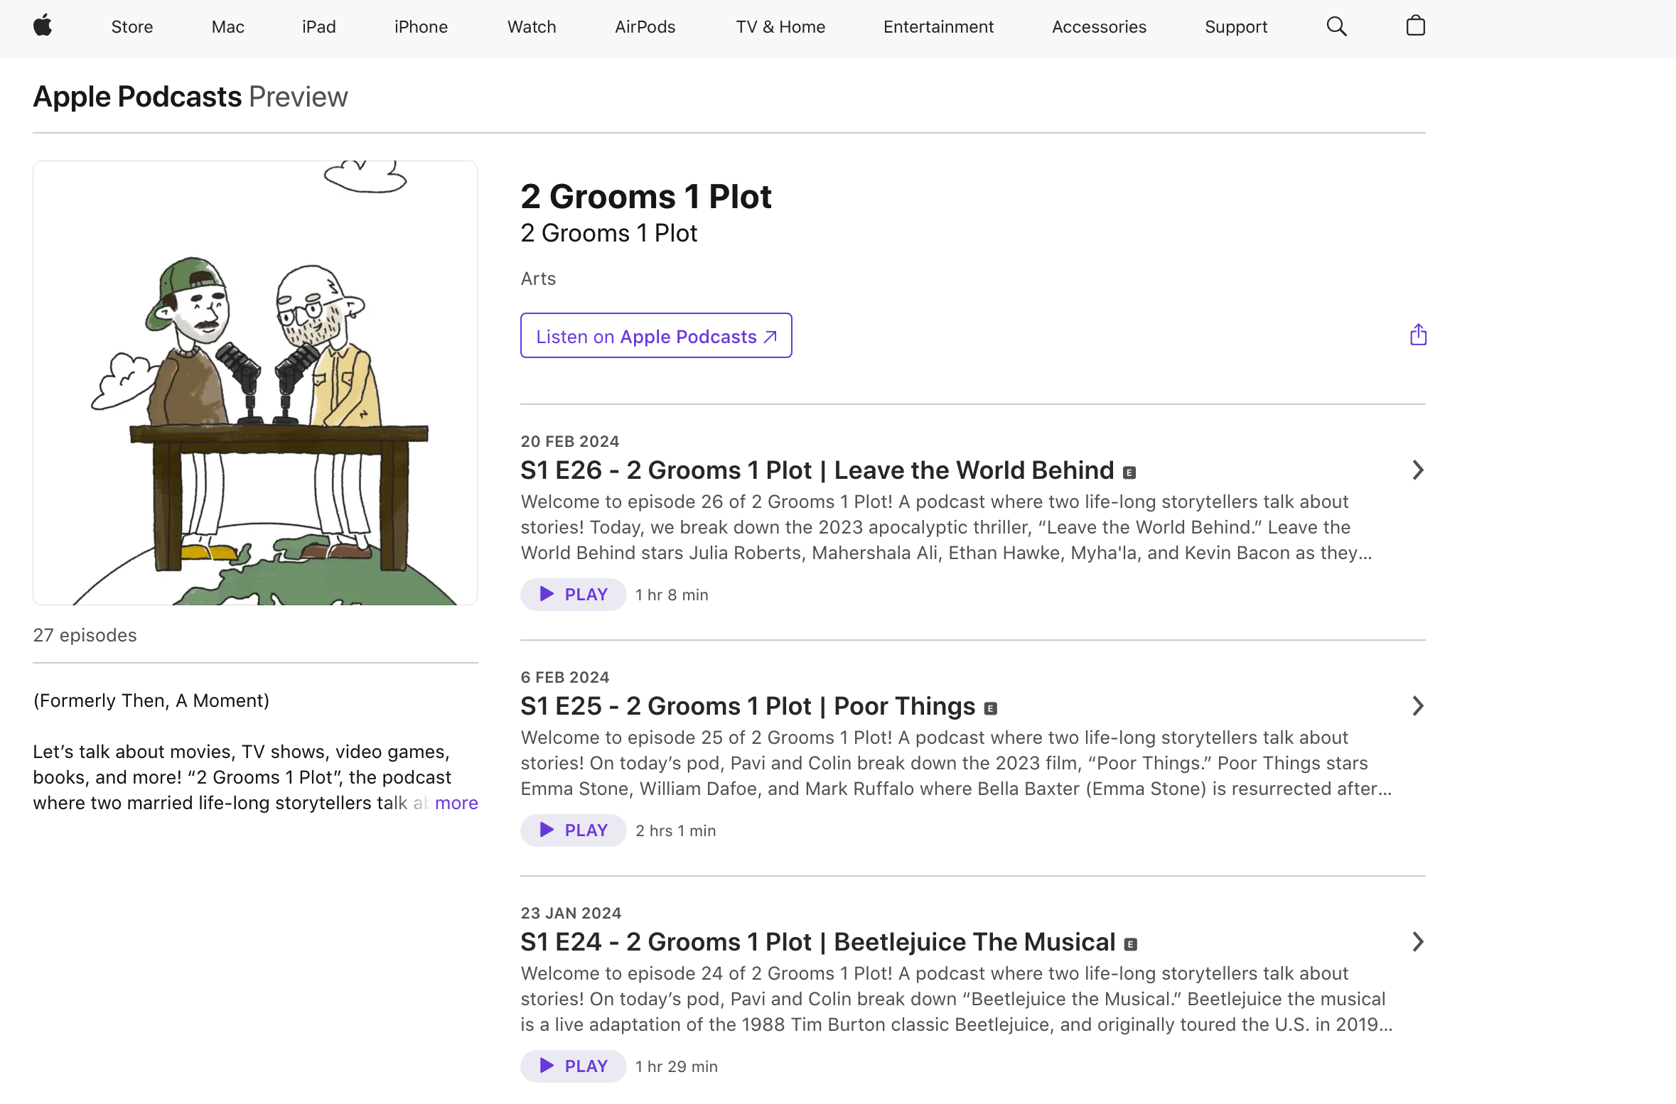Click the share icon beside Listen button
1676x1104 pixels.
(1418, 335)
